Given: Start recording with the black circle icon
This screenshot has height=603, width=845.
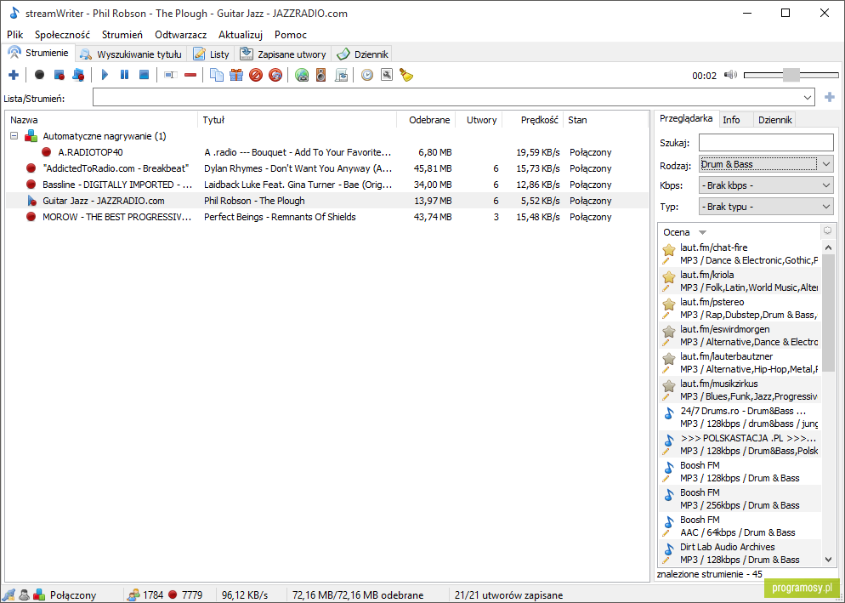Looking at the screenshot, I should point(39,75).
